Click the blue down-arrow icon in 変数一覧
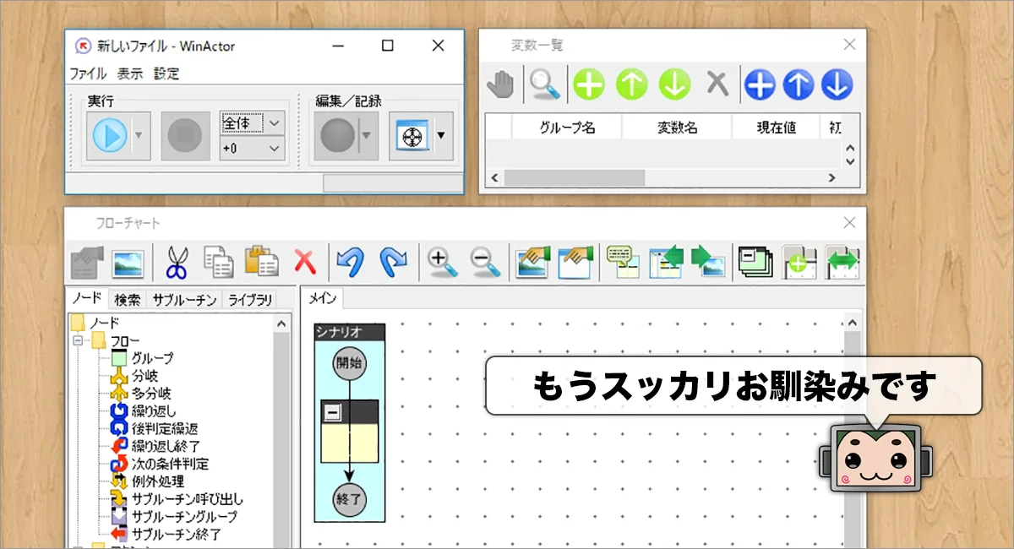Image resolution: width=1014 pixels, height=549 pixels. coord(837,84)
